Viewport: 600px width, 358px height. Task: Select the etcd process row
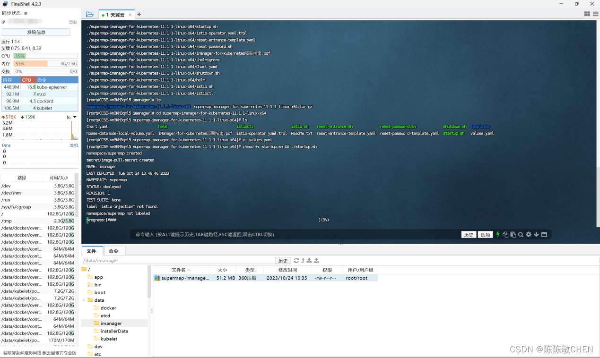click(40, 94)
